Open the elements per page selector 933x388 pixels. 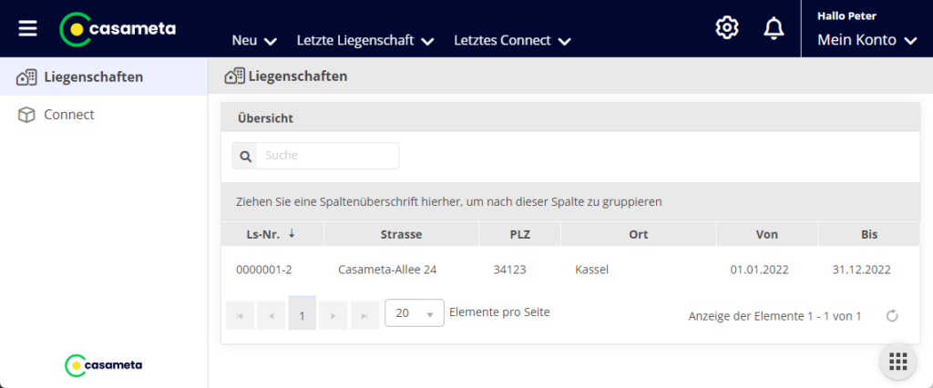415,312
